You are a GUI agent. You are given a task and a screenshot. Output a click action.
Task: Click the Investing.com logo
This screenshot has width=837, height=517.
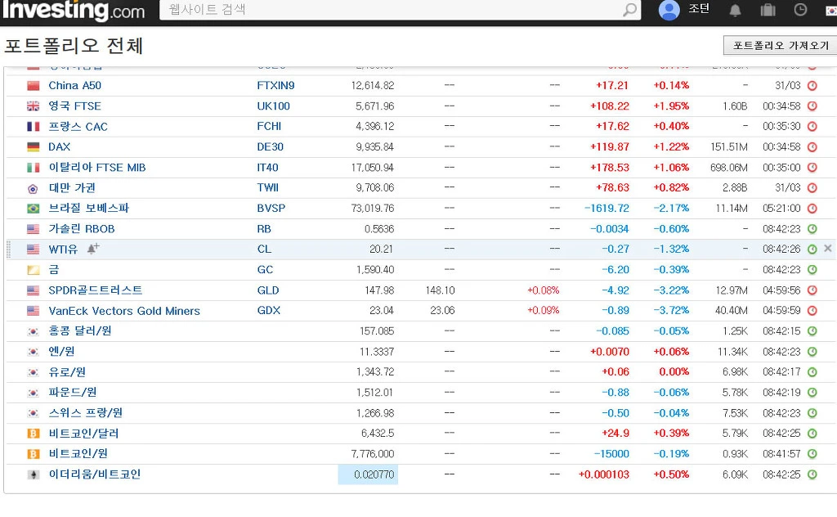point(73,10)
